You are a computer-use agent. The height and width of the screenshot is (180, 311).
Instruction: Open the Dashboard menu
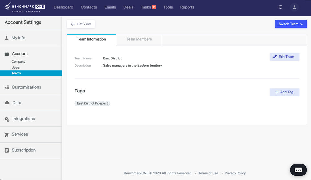point(63,7)
